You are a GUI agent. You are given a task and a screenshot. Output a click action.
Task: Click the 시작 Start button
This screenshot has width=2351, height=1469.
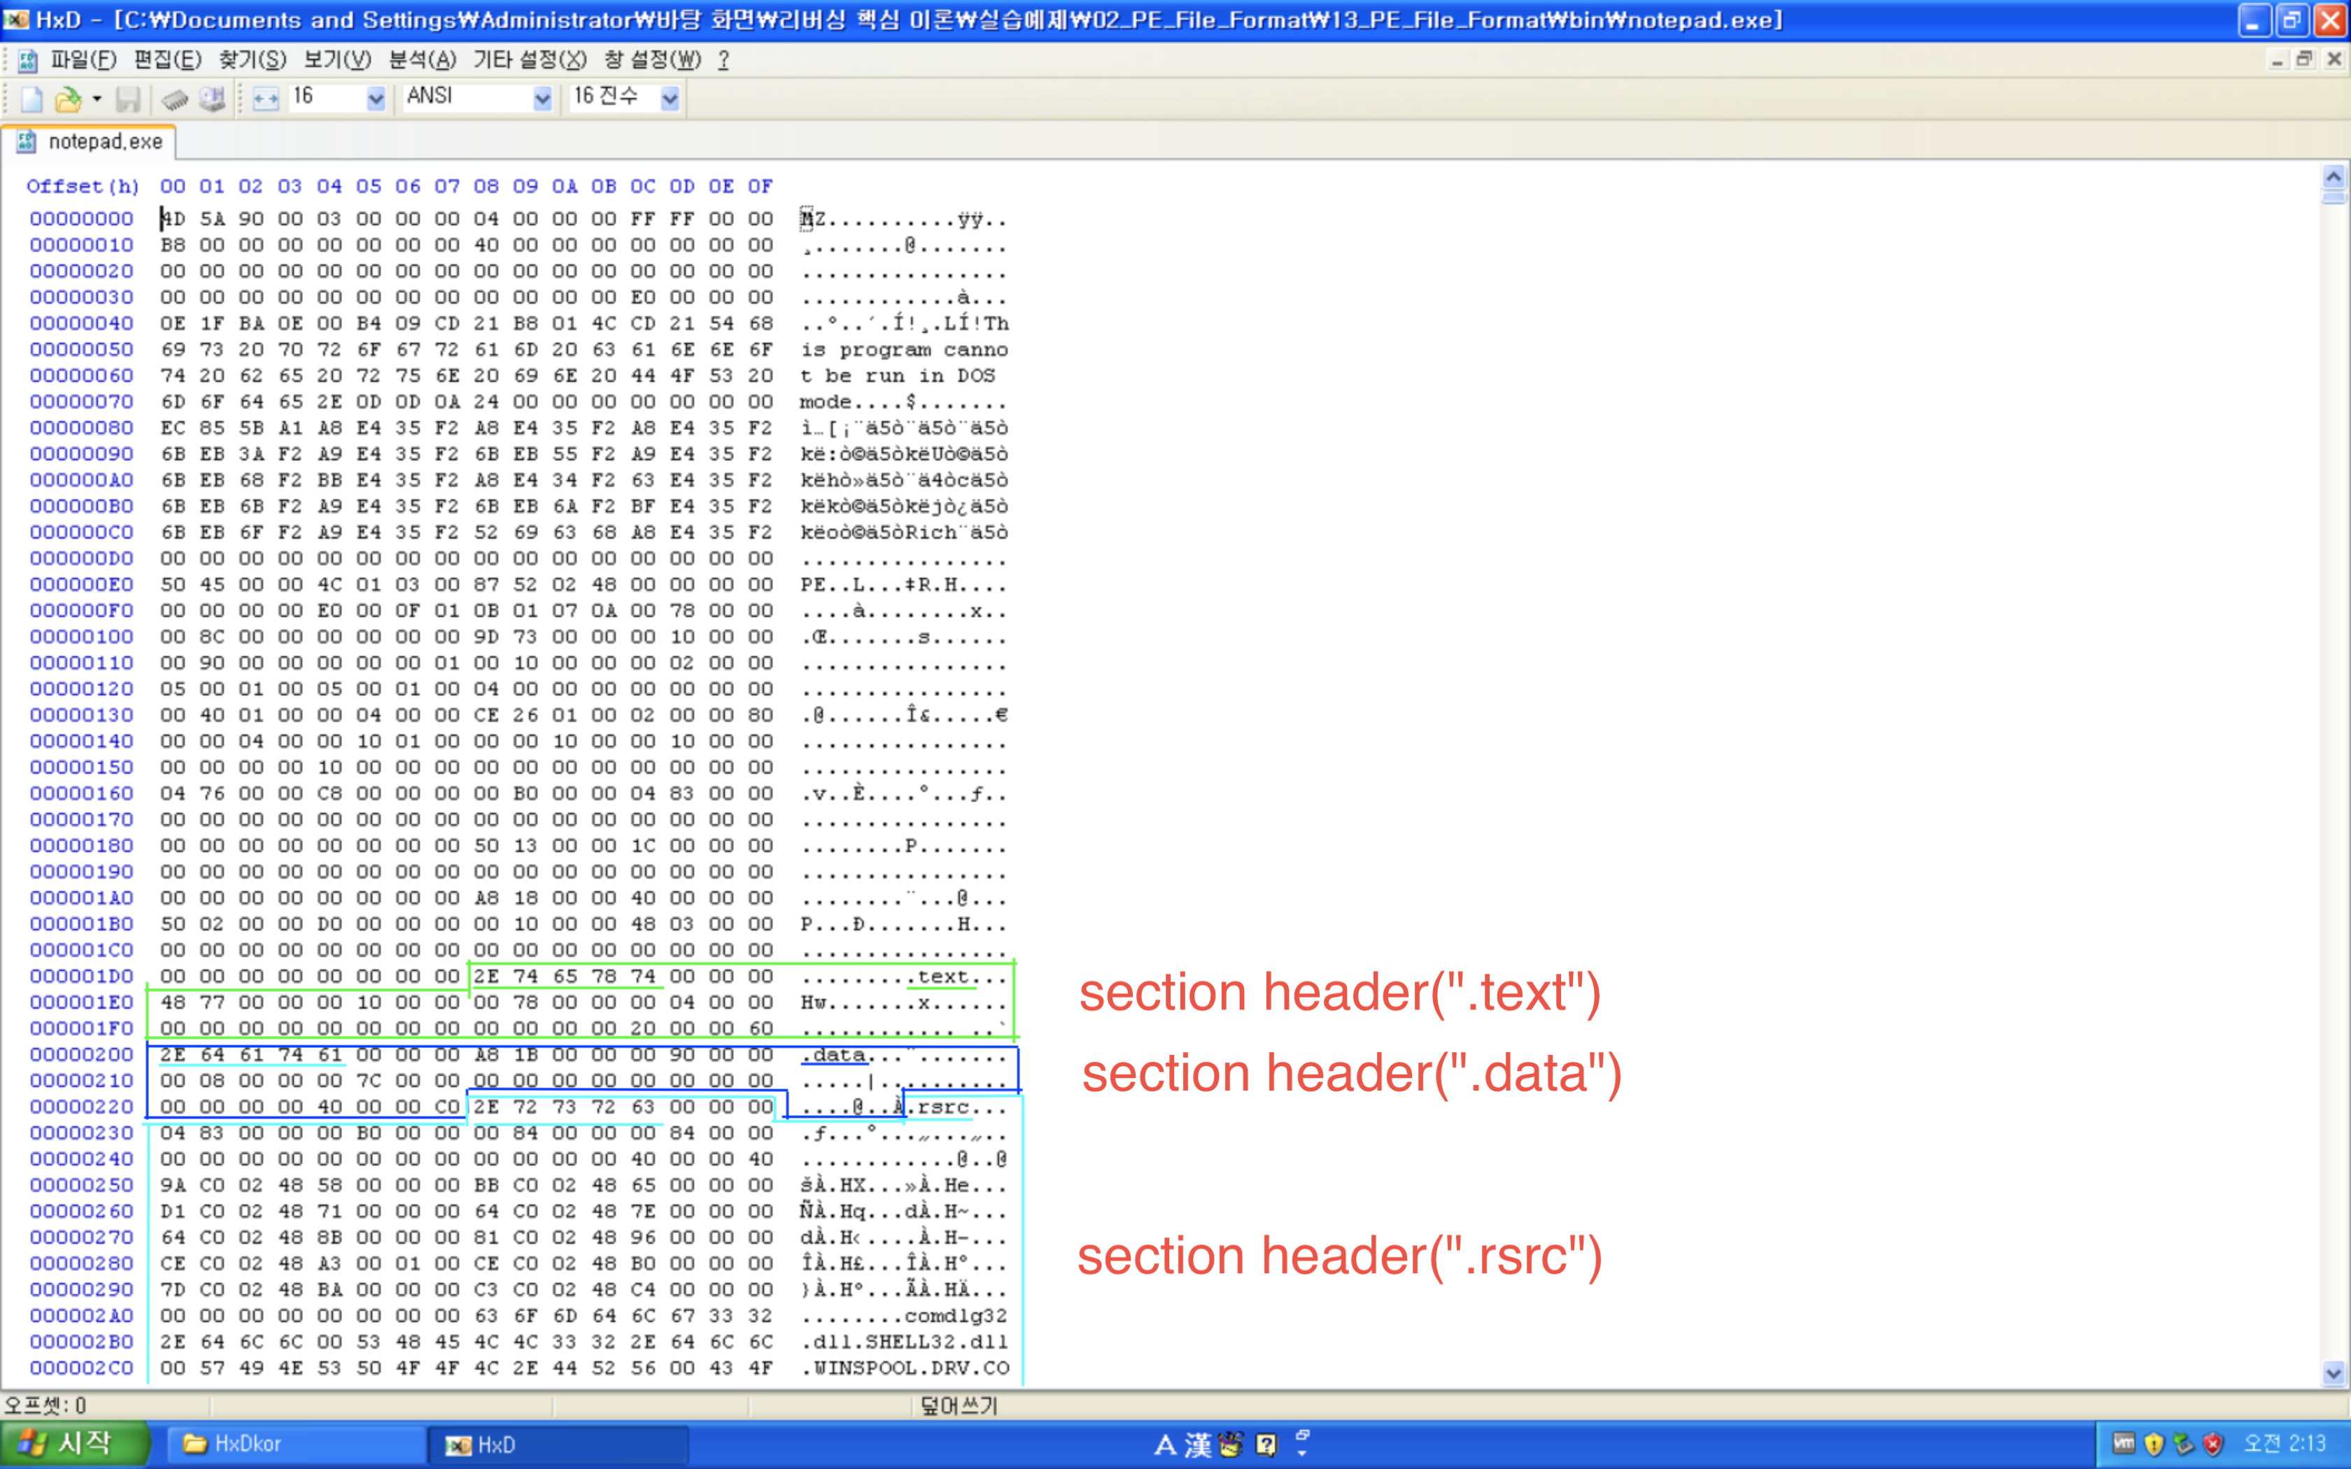tap(73, 1444)
